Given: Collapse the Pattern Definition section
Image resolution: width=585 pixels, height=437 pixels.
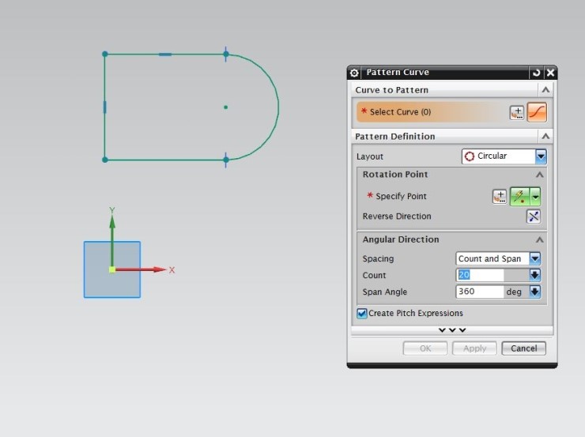Looking at the screenshot, I should pyautogui.click(x=545, y=136).
